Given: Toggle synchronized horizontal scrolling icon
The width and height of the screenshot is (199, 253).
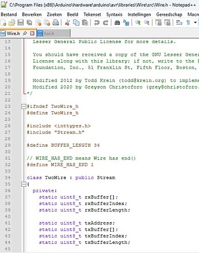Looking at the screenshot, I should [x=167, y=22].
